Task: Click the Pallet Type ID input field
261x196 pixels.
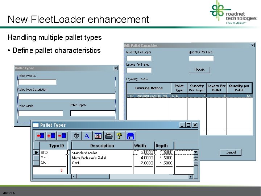Action: tap(37, 82)
